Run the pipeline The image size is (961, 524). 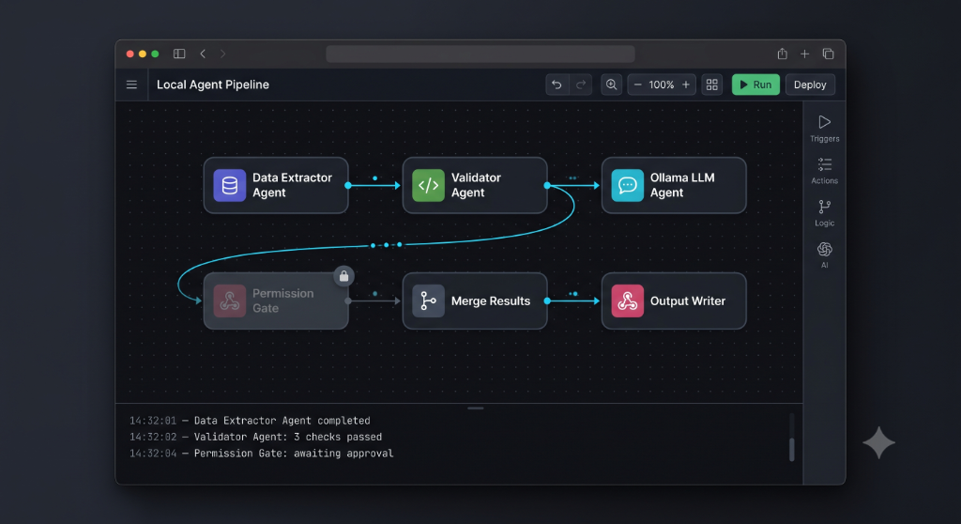coord(755,85)
